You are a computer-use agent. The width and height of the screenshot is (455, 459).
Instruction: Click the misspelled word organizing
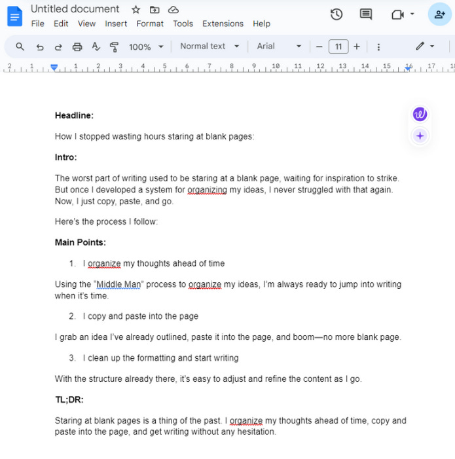pos(207,190)
